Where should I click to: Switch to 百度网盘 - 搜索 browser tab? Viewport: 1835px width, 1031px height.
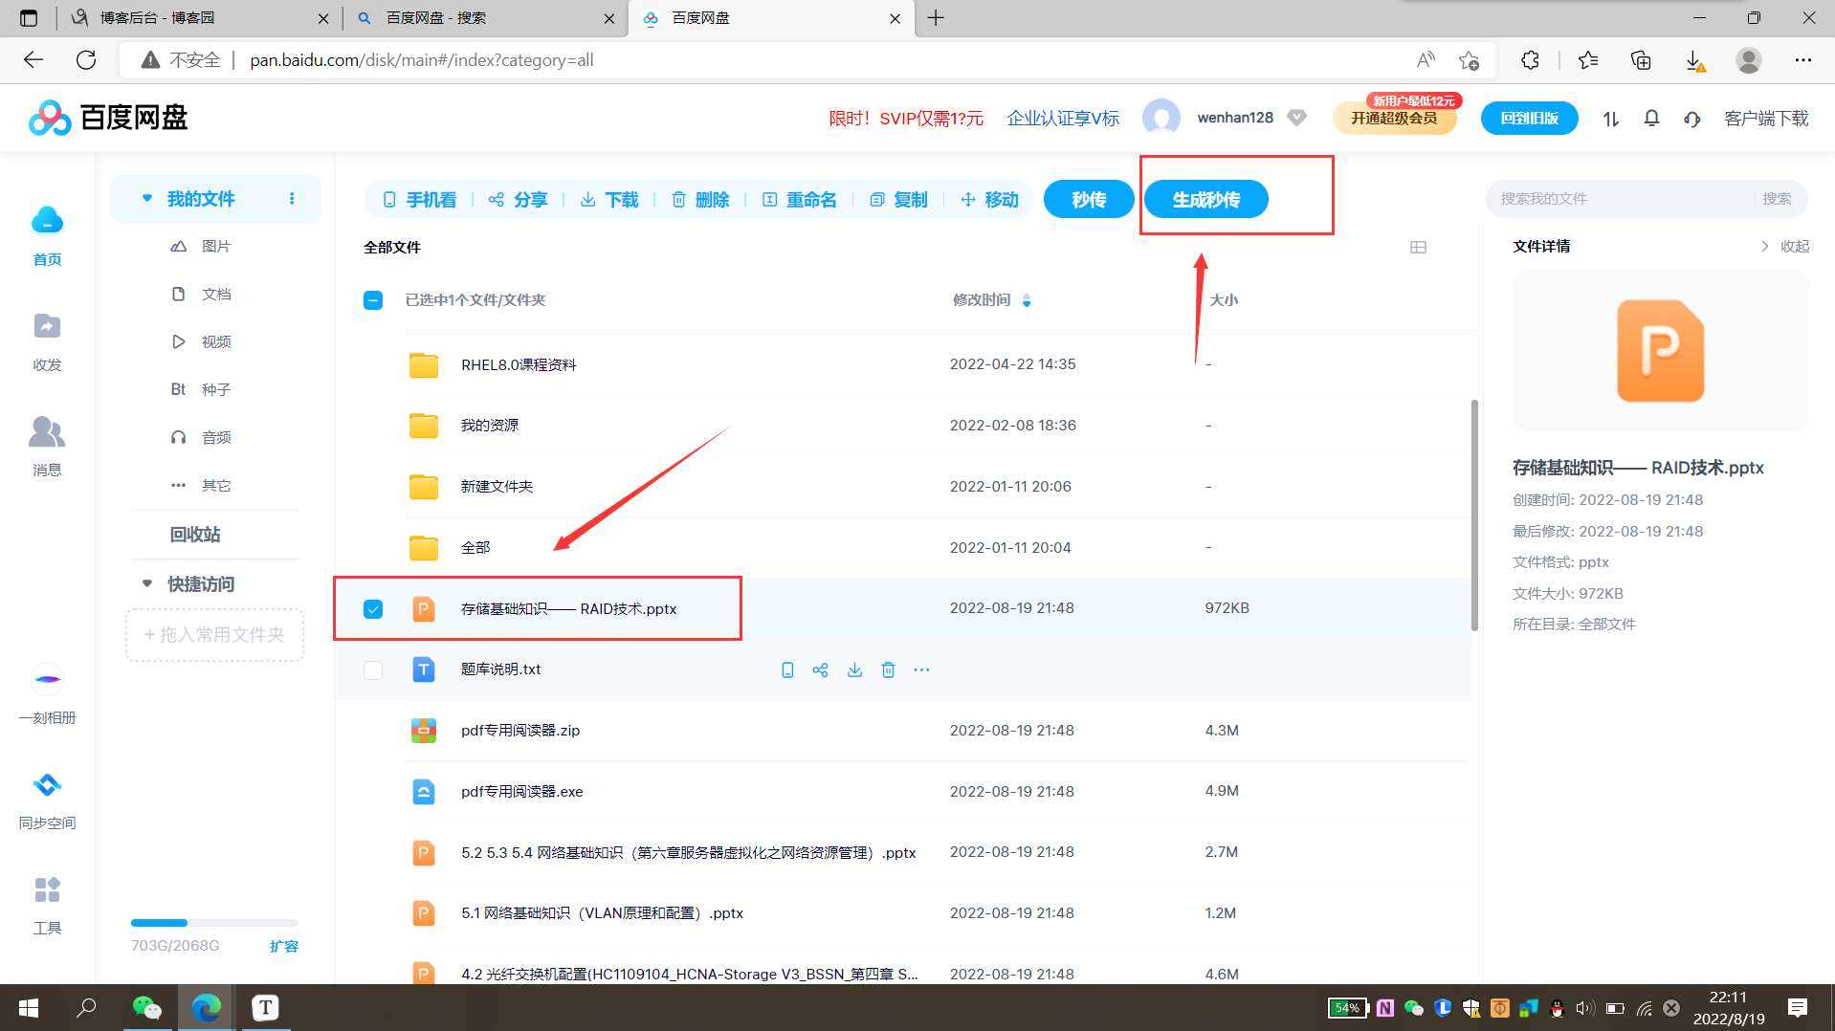[484, 18]
